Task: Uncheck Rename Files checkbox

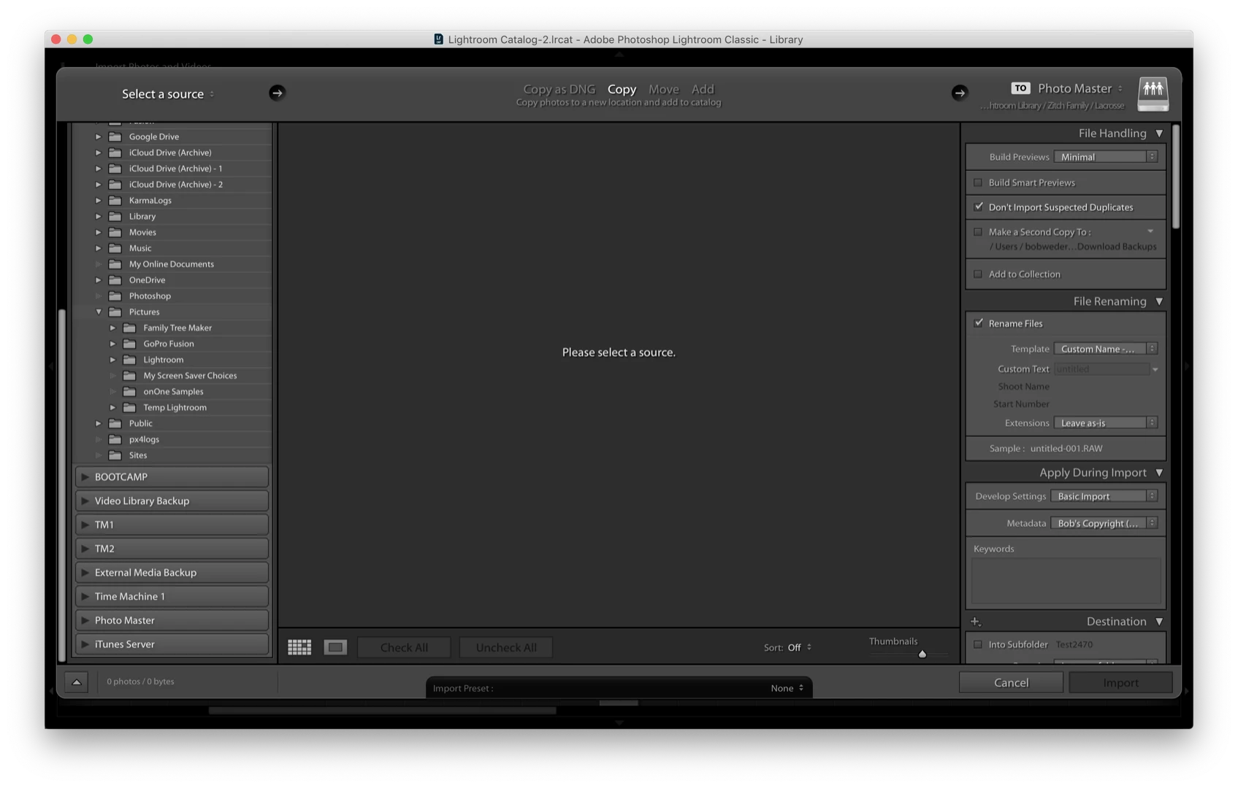Action: 978,323
